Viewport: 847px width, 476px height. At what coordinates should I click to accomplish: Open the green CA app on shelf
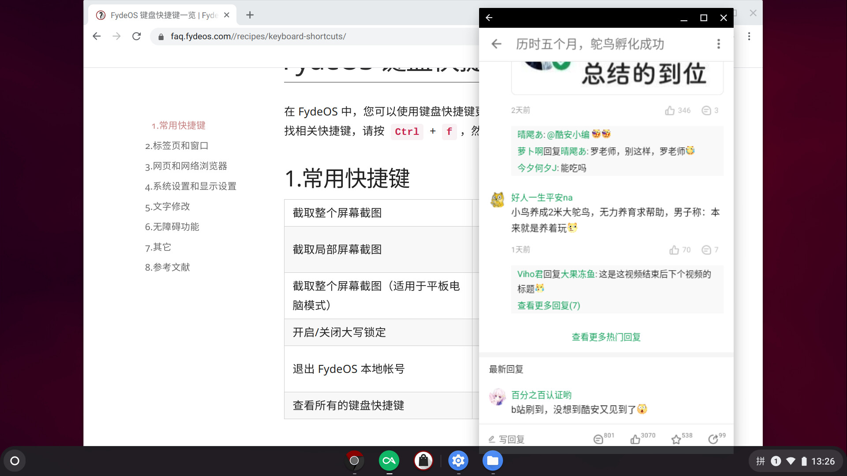click(389, 461)
